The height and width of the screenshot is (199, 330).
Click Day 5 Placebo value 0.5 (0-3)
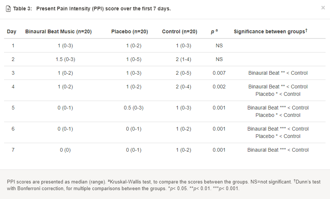click(134, 108)
